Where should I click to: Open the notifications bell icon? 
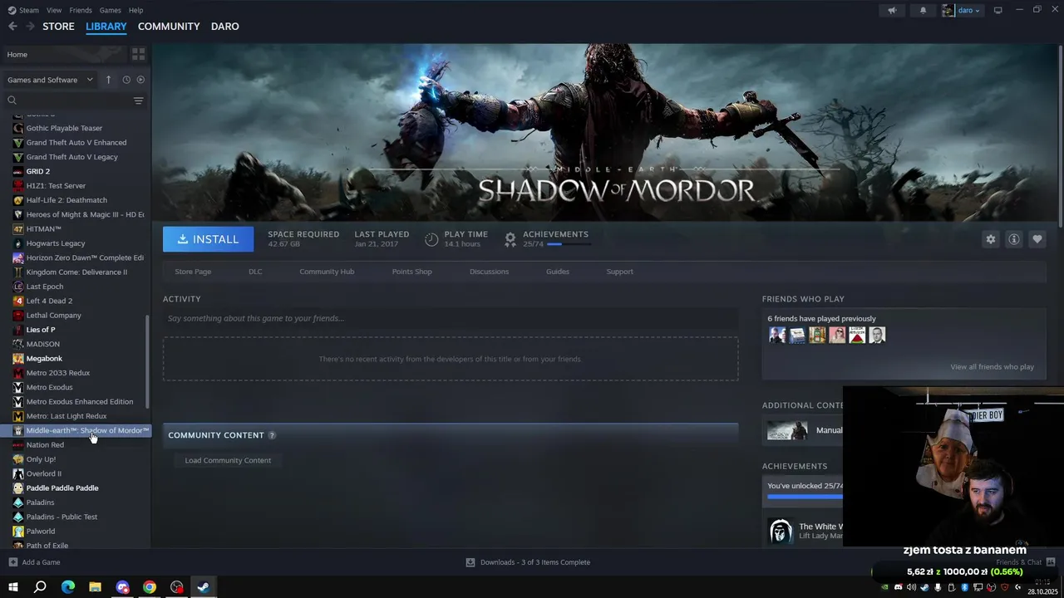[923, 10]
